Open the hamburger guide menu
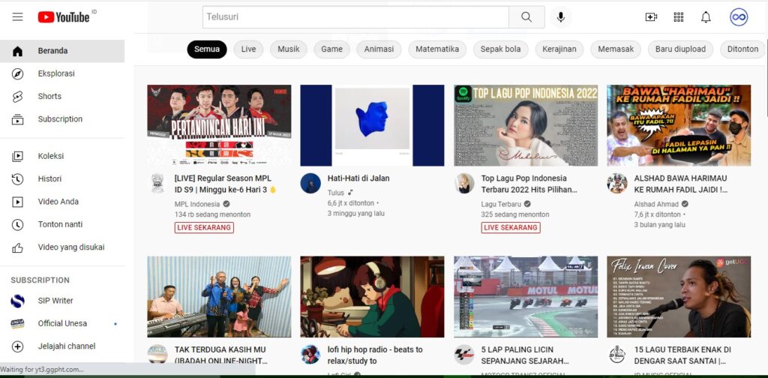Viewport: 768px width, 378px height. [18, 16]
